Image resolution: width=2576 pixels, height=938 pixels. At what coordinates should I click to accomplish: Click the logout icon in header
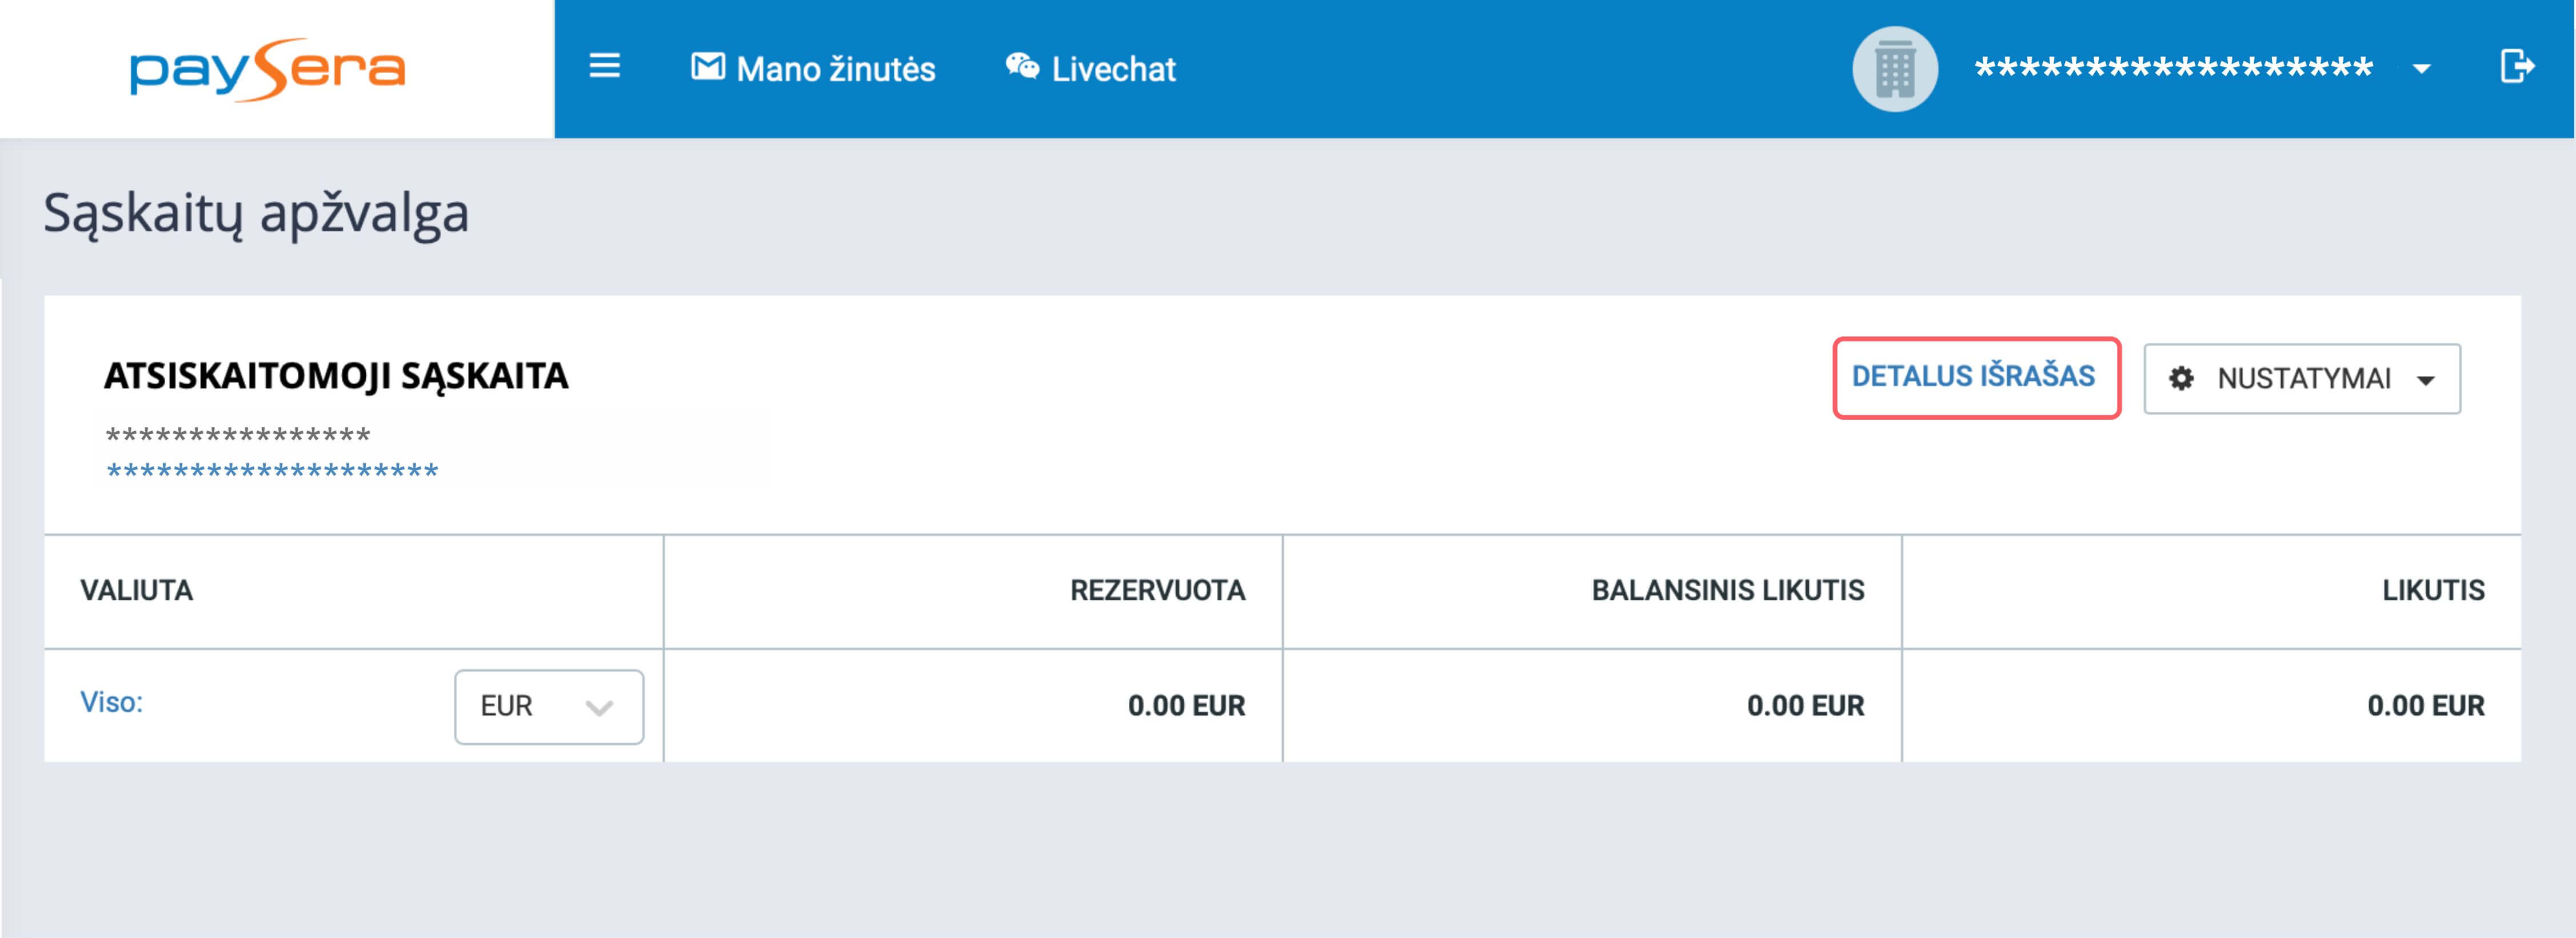(x=2516, y=67)
